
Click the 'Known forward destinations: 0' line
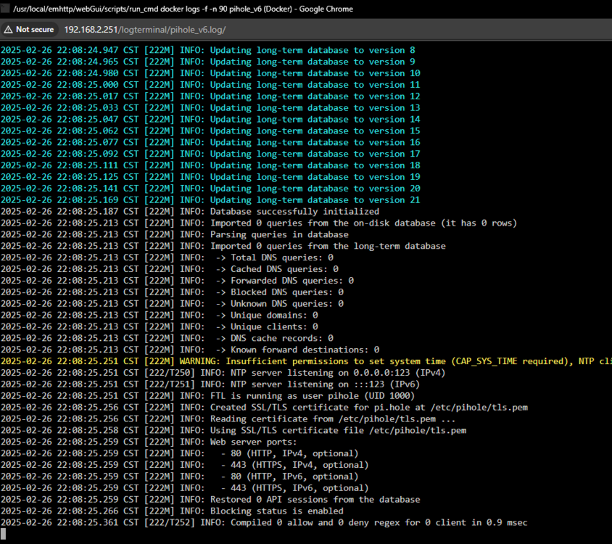click(x=190, y=350)
